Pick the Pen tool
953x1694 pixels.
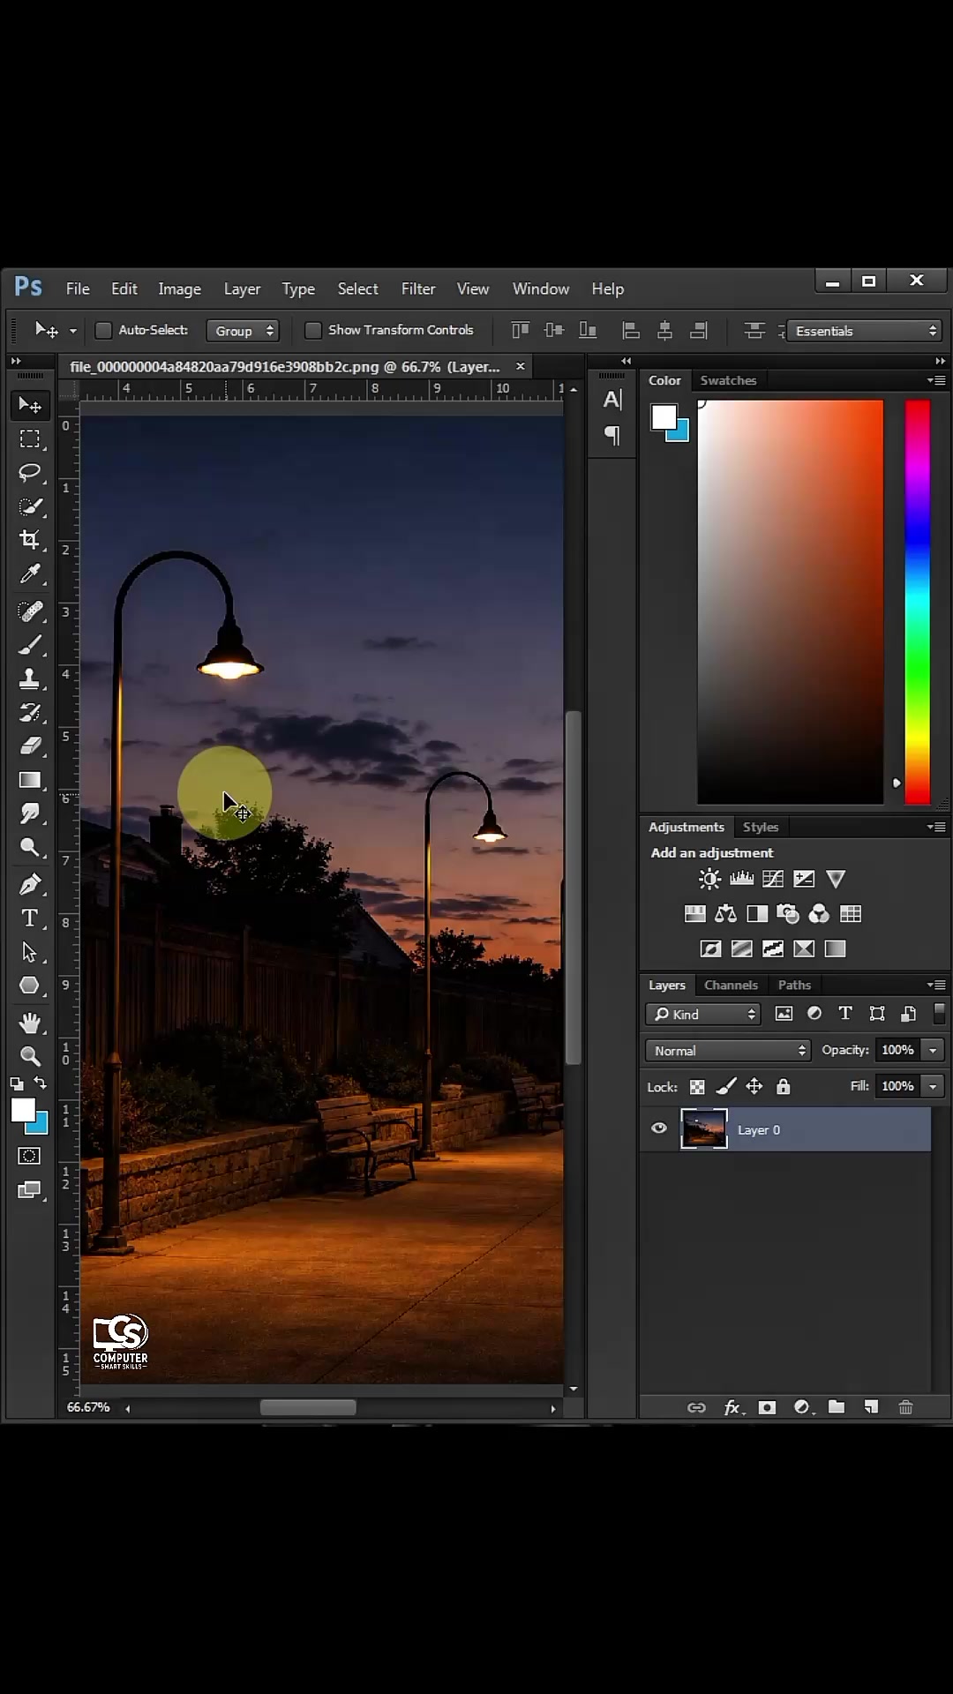pos(30,884)
